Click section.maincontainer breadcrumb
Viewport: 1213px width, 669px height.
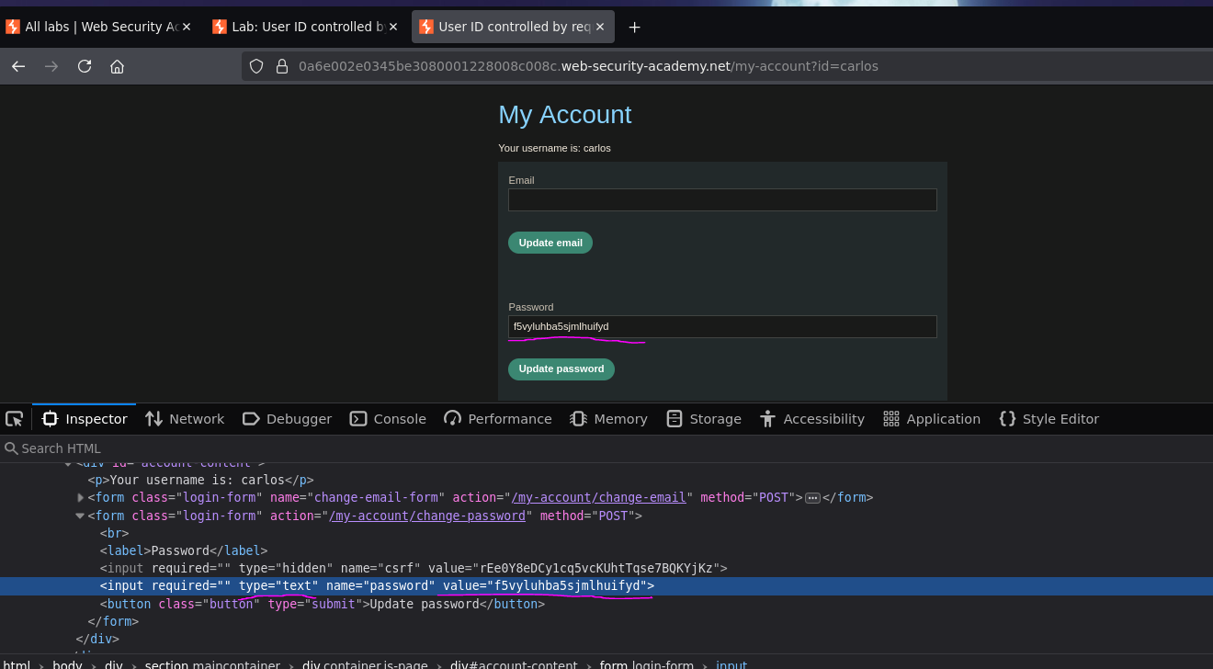pos(212,664)
